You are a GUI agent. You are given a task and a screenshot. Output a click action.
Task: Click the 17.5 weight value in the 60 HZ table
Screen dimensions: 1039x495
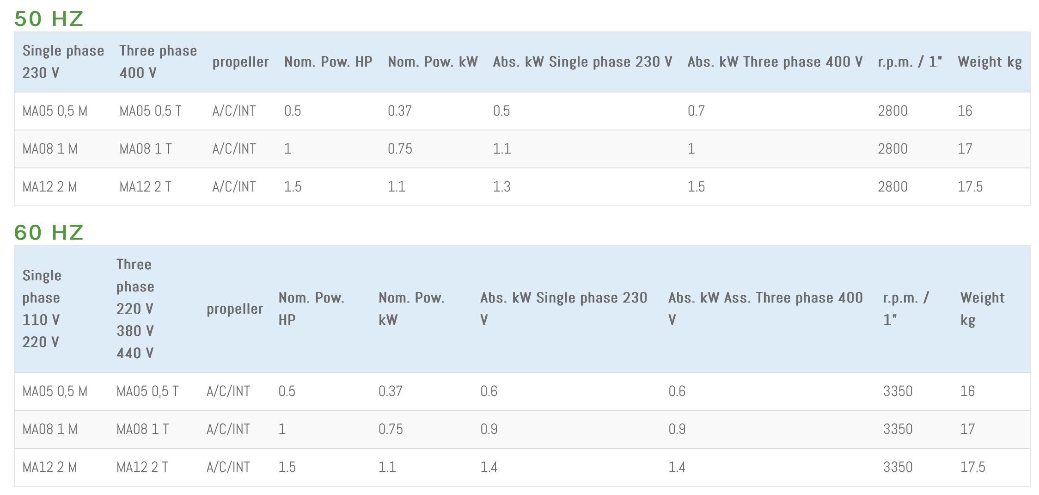(972, 467)
